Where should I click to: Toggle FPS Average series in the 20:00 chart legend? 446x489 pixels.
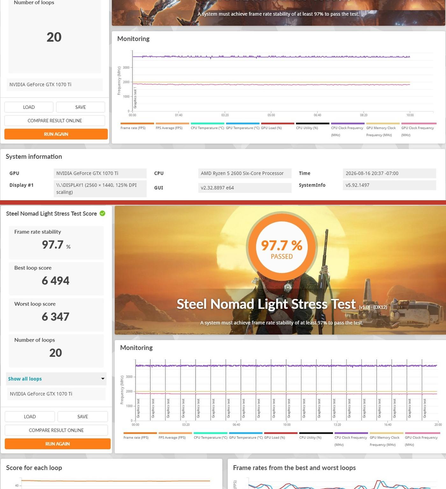[x=175, y=436]
